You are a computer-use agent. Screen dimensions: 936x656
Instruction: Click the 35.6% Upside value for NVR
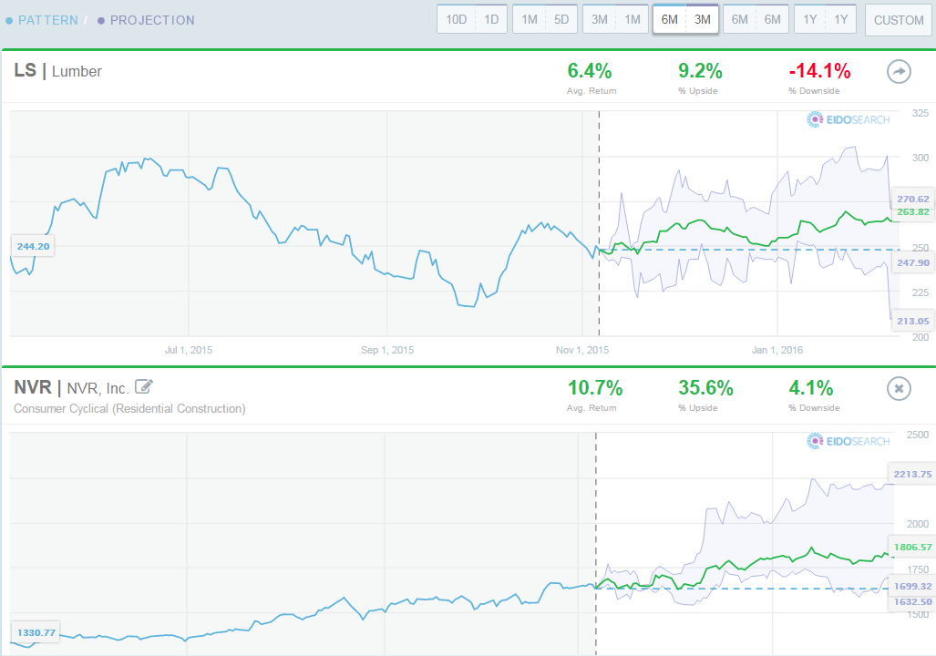tap(705, 388)
